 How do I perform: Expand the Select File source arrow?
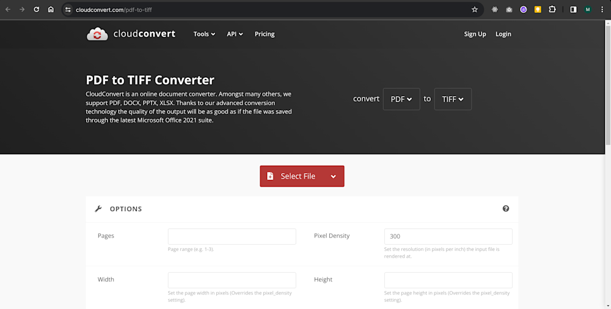(x=333, y=176)
